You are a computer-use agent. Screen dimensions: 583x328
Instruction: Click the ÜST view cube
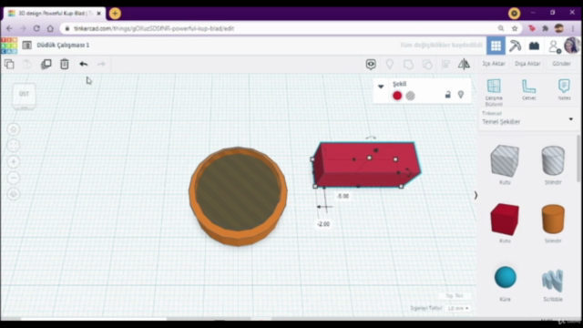point(24,95)
